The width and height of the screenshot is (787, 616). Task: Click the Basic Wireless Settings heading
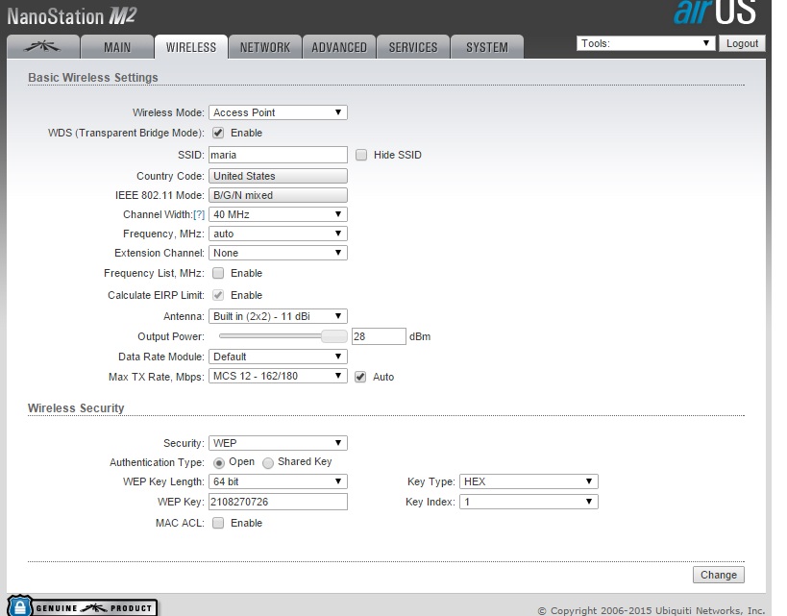(93, 77)
